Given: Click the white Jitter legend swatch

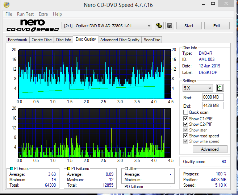Looking at the screenshot, I should (126, 169).
